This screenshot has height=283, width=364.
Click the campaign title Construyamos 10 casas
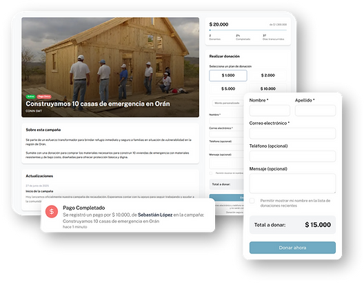click(x=98, y=104)
